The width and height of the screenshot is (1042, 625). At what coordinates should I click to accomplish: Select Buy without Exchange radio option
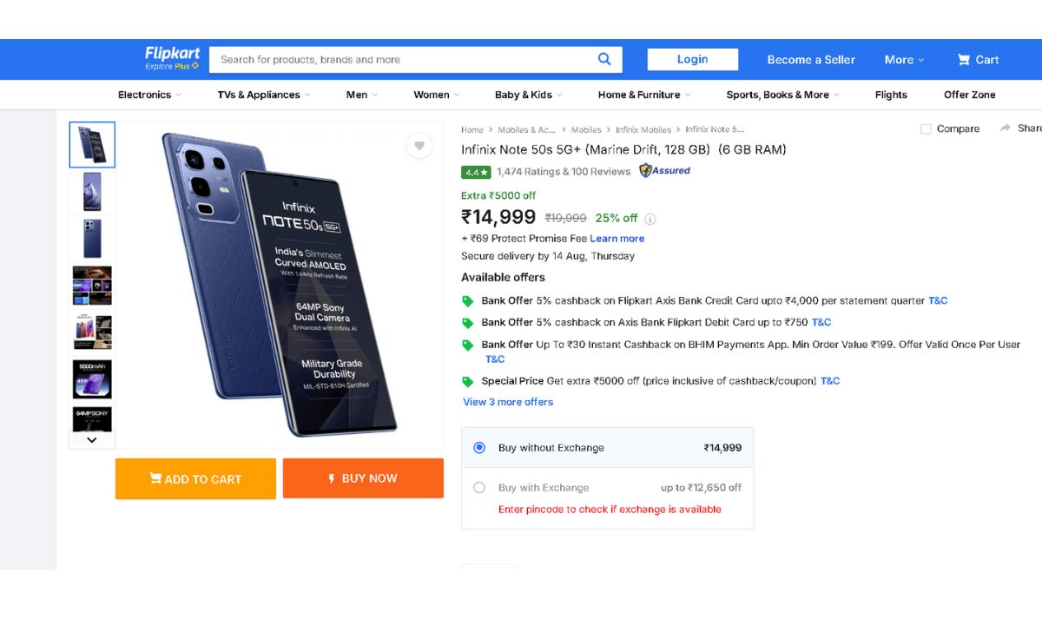coord(479,448)
